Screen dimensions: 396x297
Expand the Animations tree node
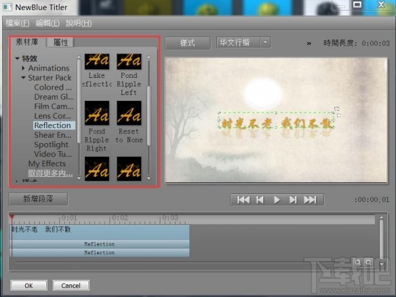click(x=23, y=68)
